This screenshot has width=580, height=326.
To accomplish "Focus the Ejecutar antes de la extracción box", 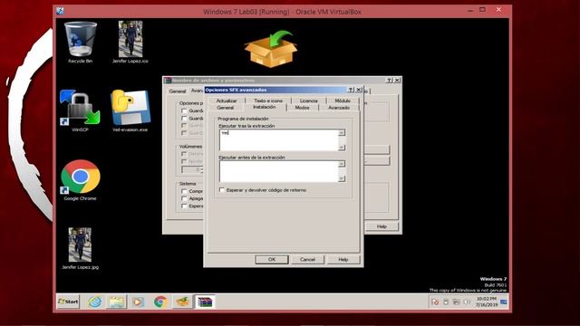I will tap(279, 171).
